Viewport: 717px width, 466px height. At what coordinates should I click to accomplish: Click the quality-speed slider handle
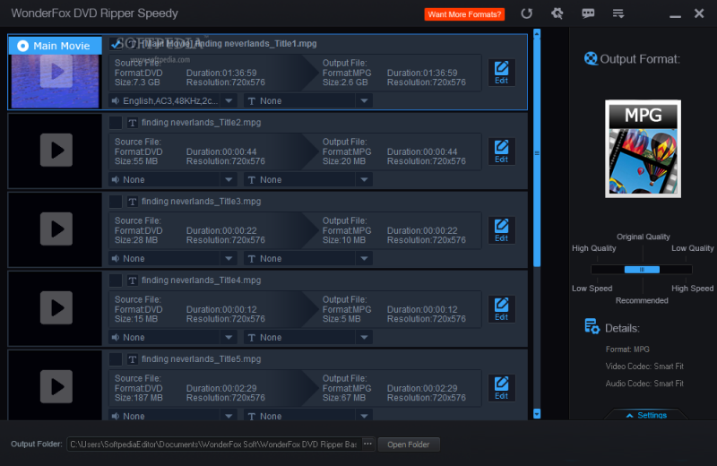642,269
